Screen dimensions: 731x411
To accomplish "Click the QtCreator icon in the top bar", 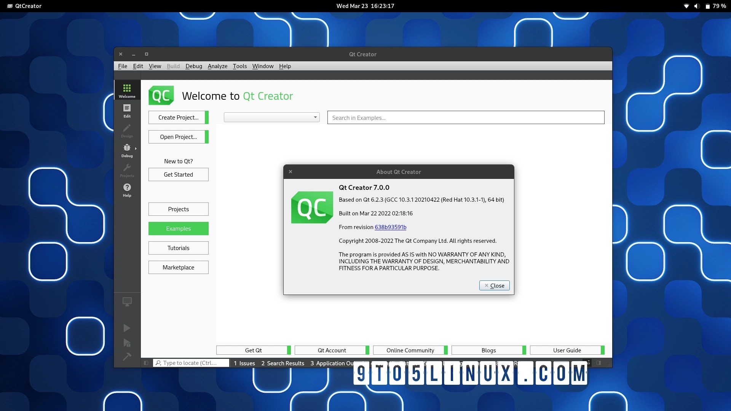I will point(9,6).
